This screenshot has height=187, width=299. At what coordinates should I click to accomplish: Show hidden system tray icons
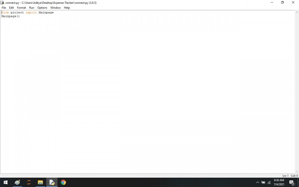coord(258,183)
